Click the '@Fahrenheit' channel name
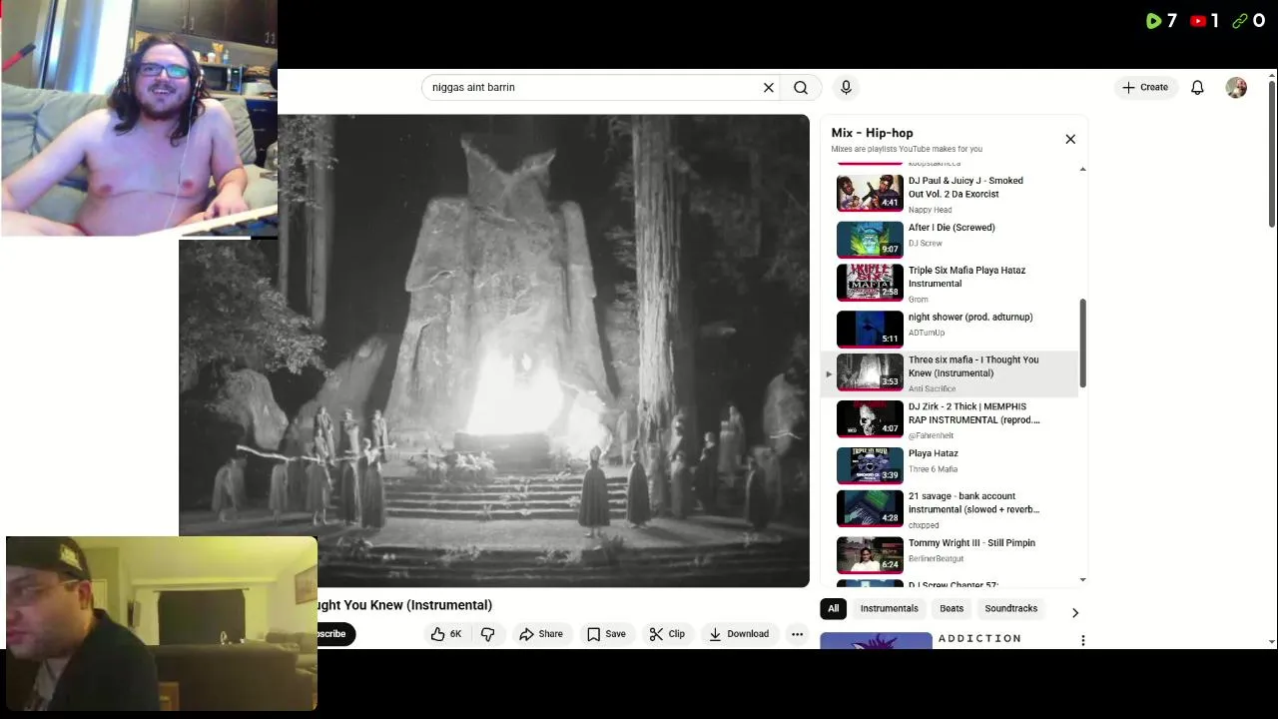Image resolution: width=1278 pixels, height=719 pixels. 931,435
